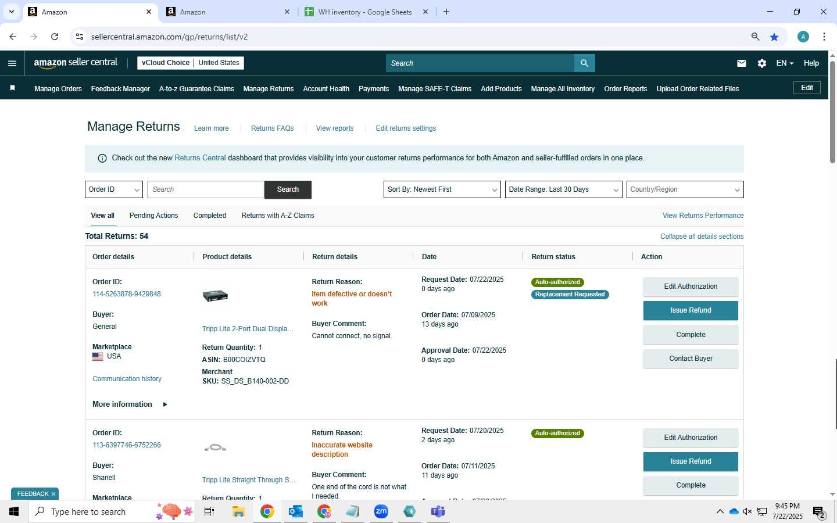Open Manage Orders in the nav bar
Image resolution: width=837 pixels, height=523 pixels.
tap(58, 89)
